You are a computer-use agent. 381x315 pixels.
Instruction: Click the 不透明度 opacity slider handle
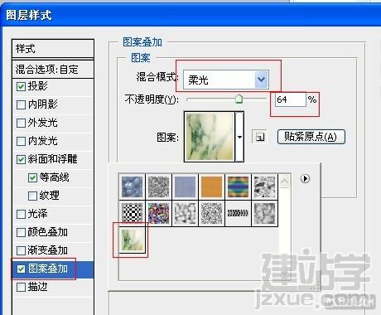click(x=239, y=99)
